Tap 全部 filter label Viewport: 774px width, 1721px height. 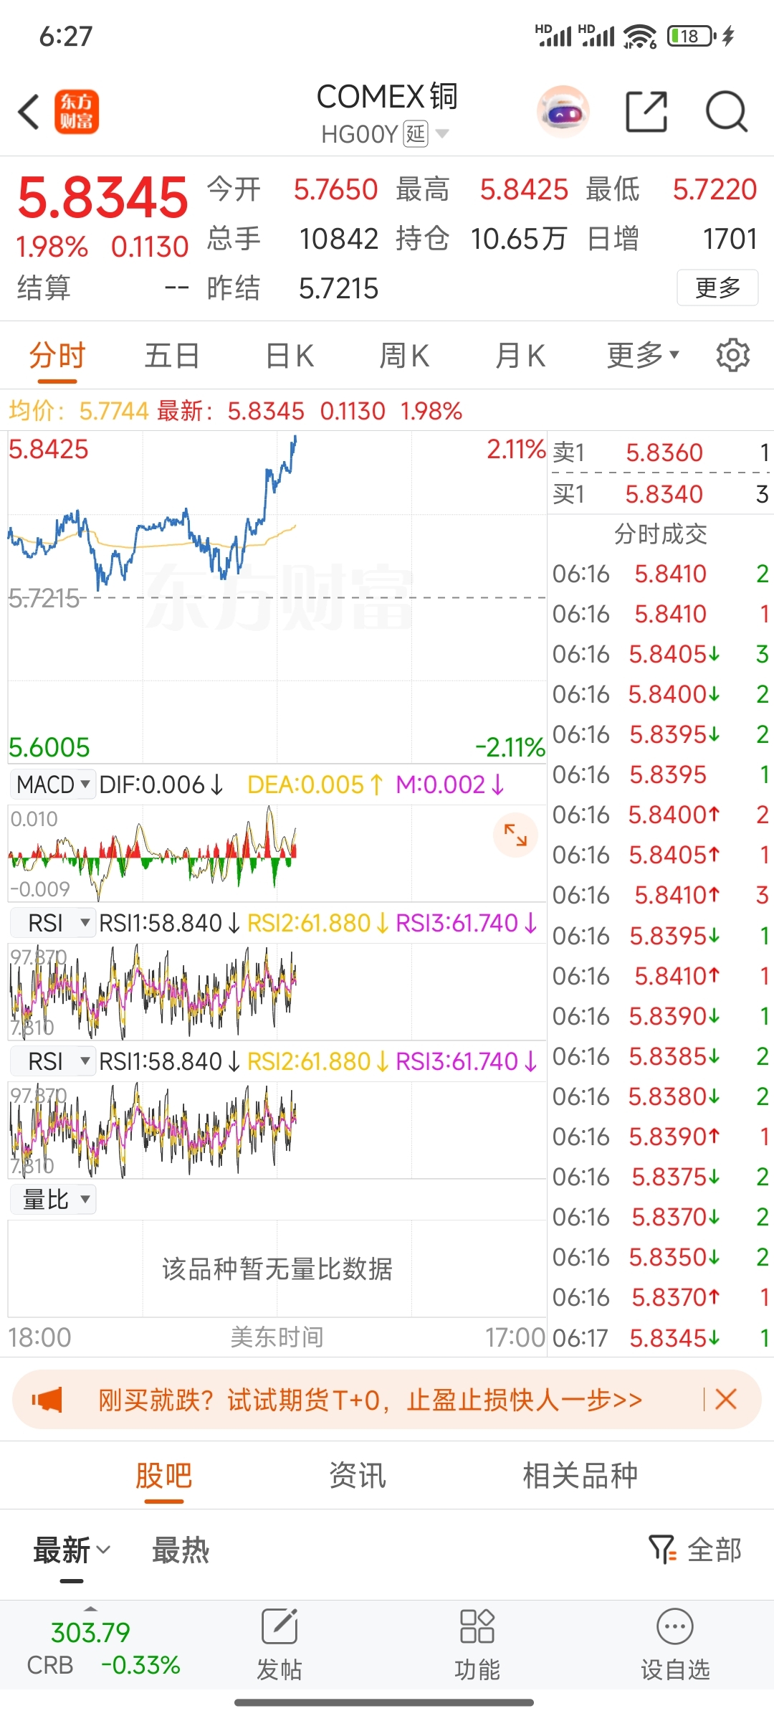(x=715, y=1550)
